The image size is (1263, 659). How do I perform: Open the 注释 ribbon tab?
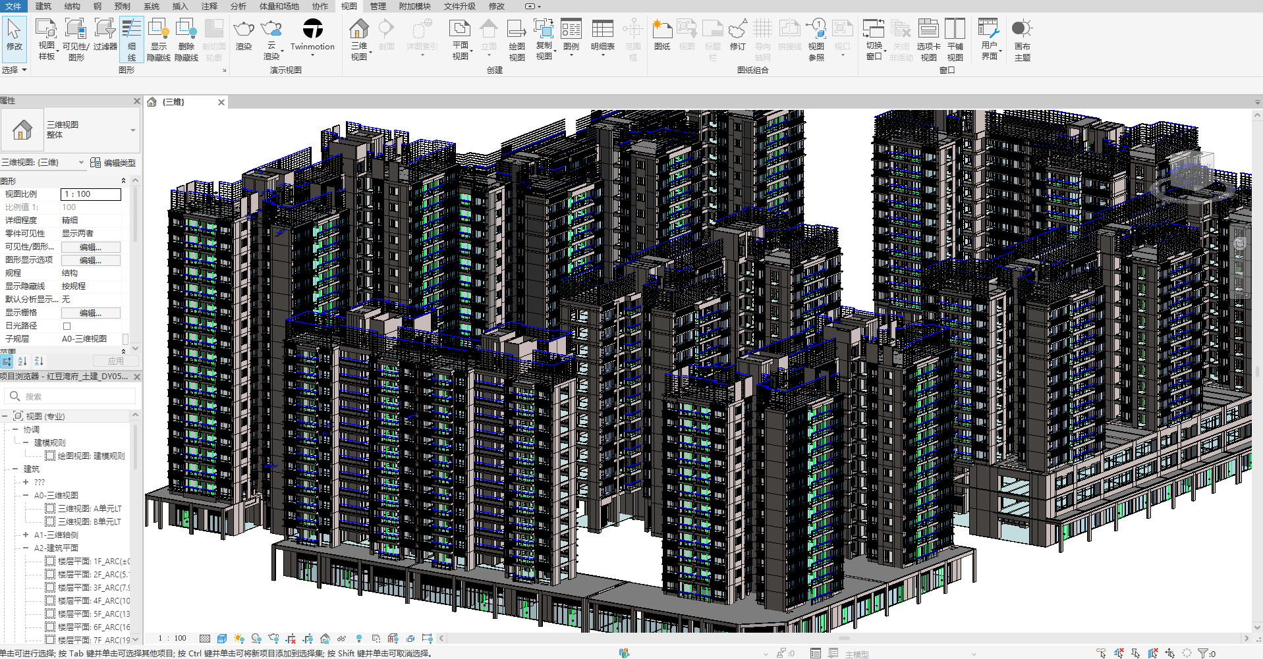pyautogui.click(x=209, y=6)
